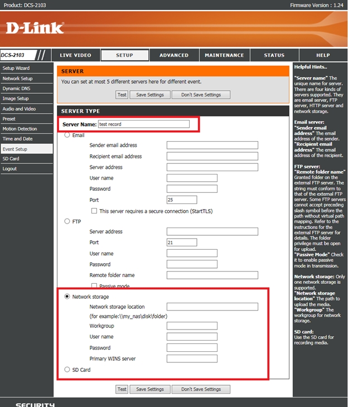The width and height of the screenshot is (348, 407).
Task: Go to Motion Detection settings
Action: coord(20,129)
